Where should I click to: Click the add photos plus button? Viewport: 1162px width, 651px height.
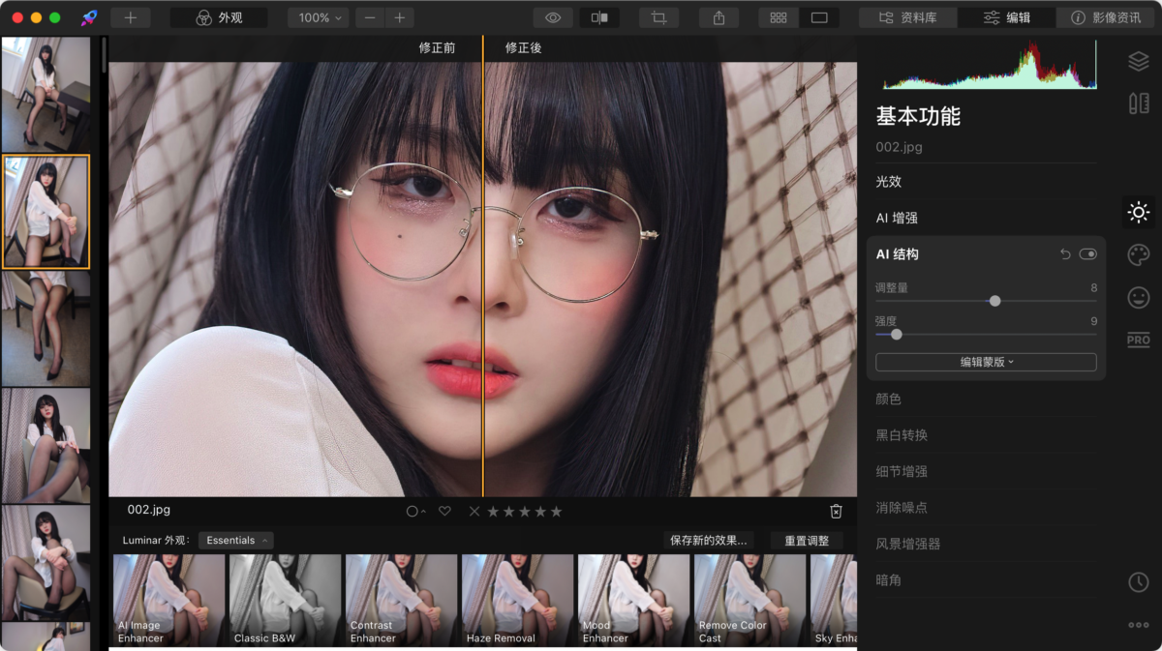[x=131, y=17]
